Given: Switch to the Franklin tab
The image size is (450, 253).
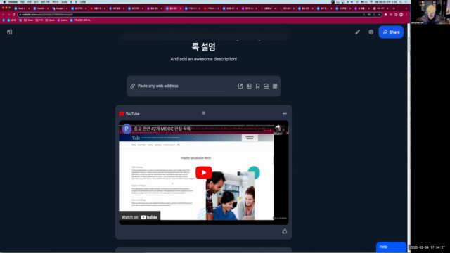Looking at the screenshot, I should 41,8.
